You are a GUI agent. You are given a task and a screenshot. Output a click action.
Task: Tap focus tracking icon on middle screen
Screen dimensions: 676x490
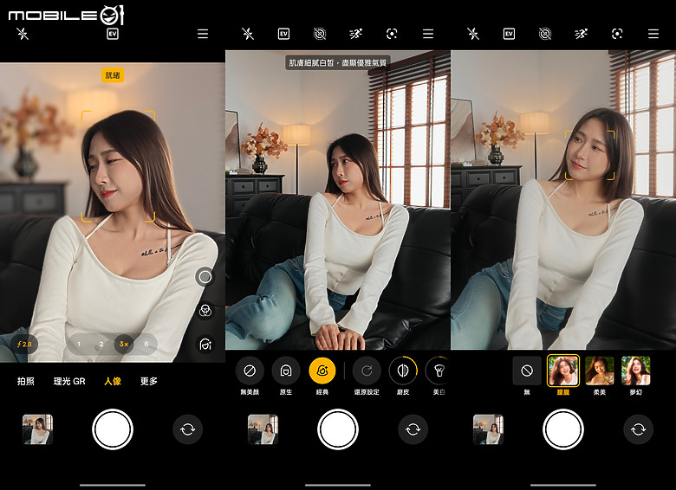click(x=392, y=34)
